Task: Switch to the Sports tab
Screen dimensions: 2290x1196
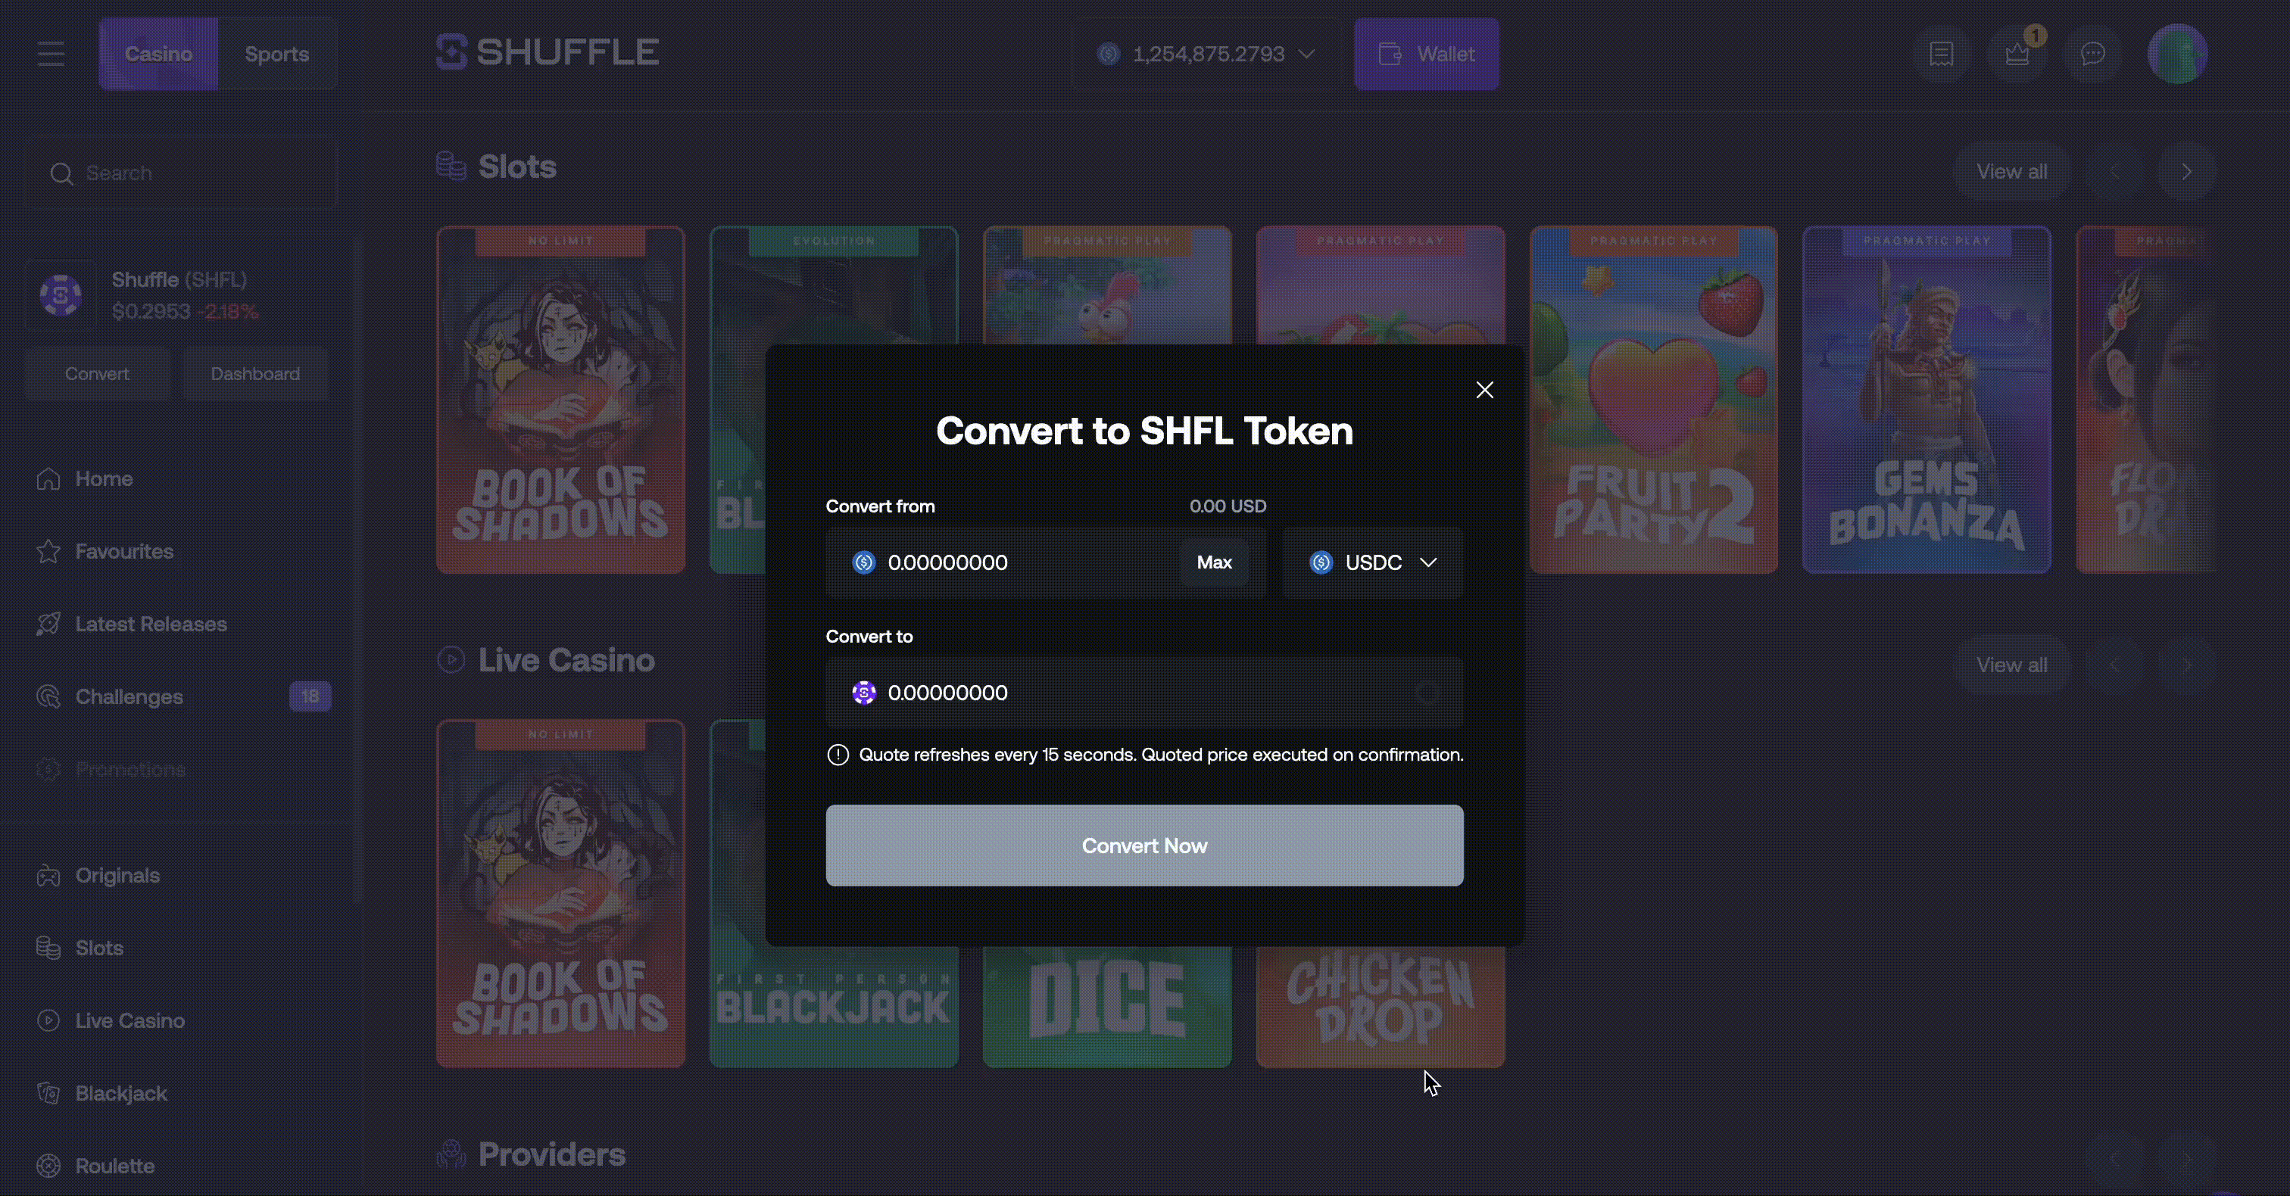Action: tap(276, 55)
